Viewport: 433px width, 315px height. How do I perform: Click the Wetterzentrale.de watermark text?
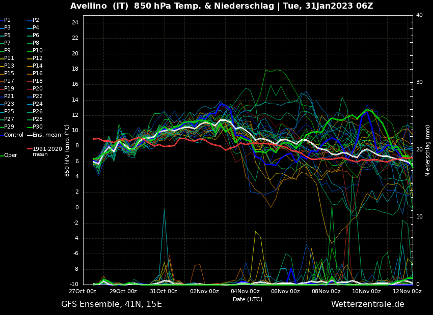coord(367,304)
